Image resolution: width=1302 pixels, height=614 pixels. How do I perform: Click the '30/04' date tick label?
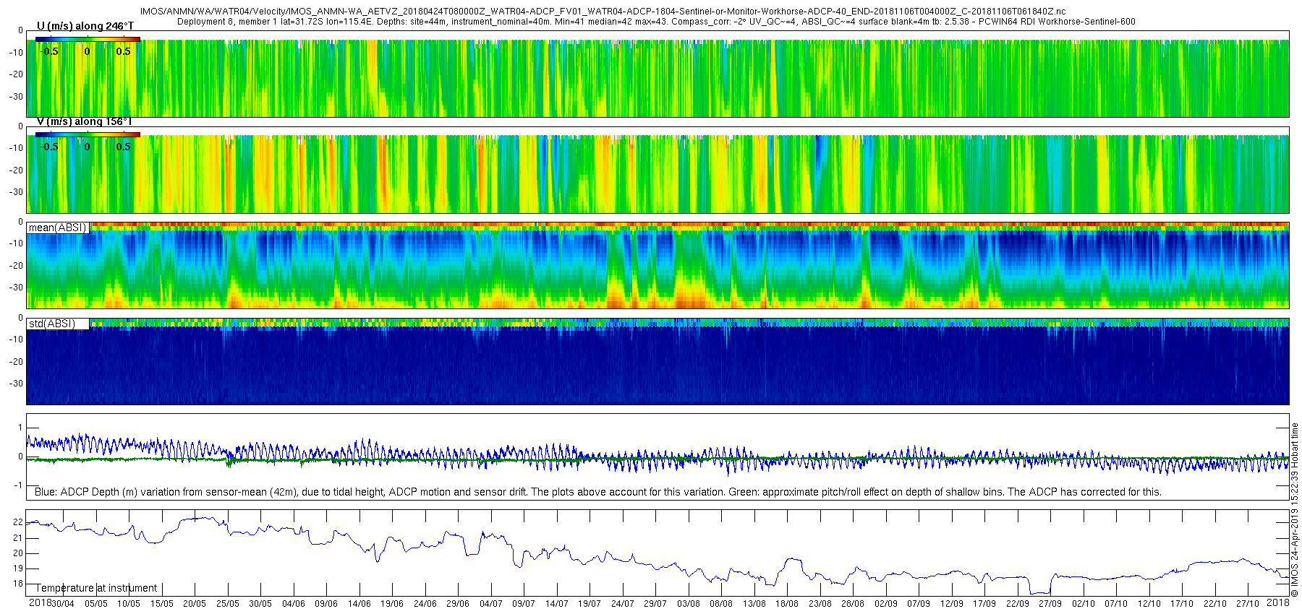[63, 604]
